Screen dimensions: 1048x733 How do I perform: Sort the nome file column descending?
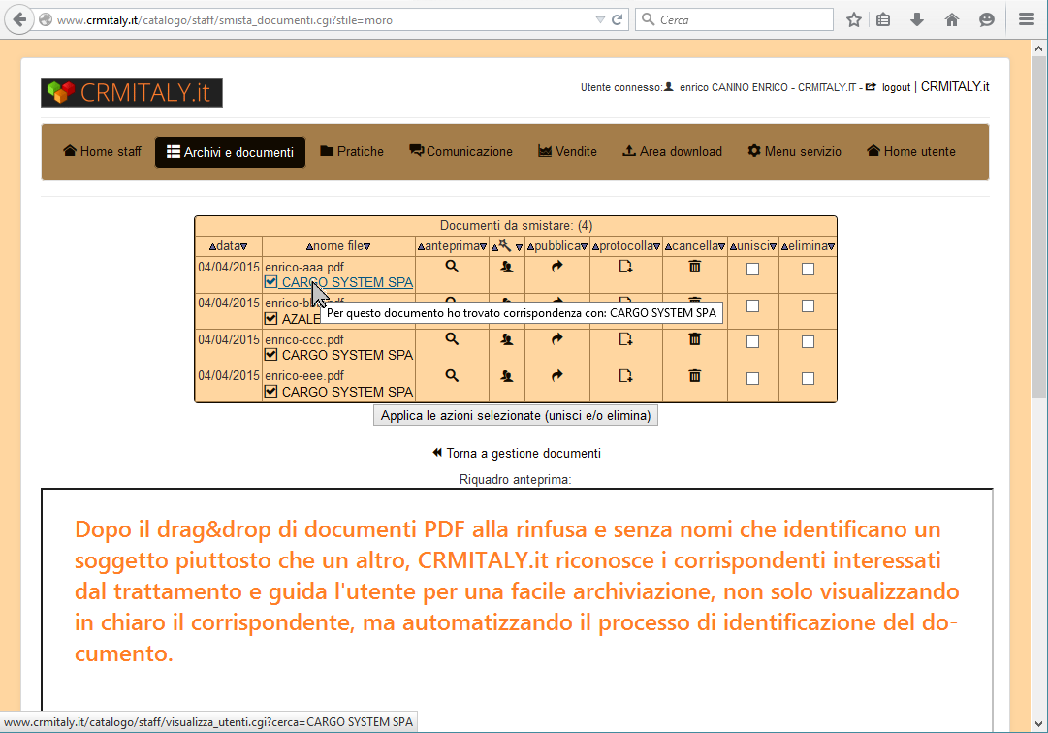(x=366, y=247)
